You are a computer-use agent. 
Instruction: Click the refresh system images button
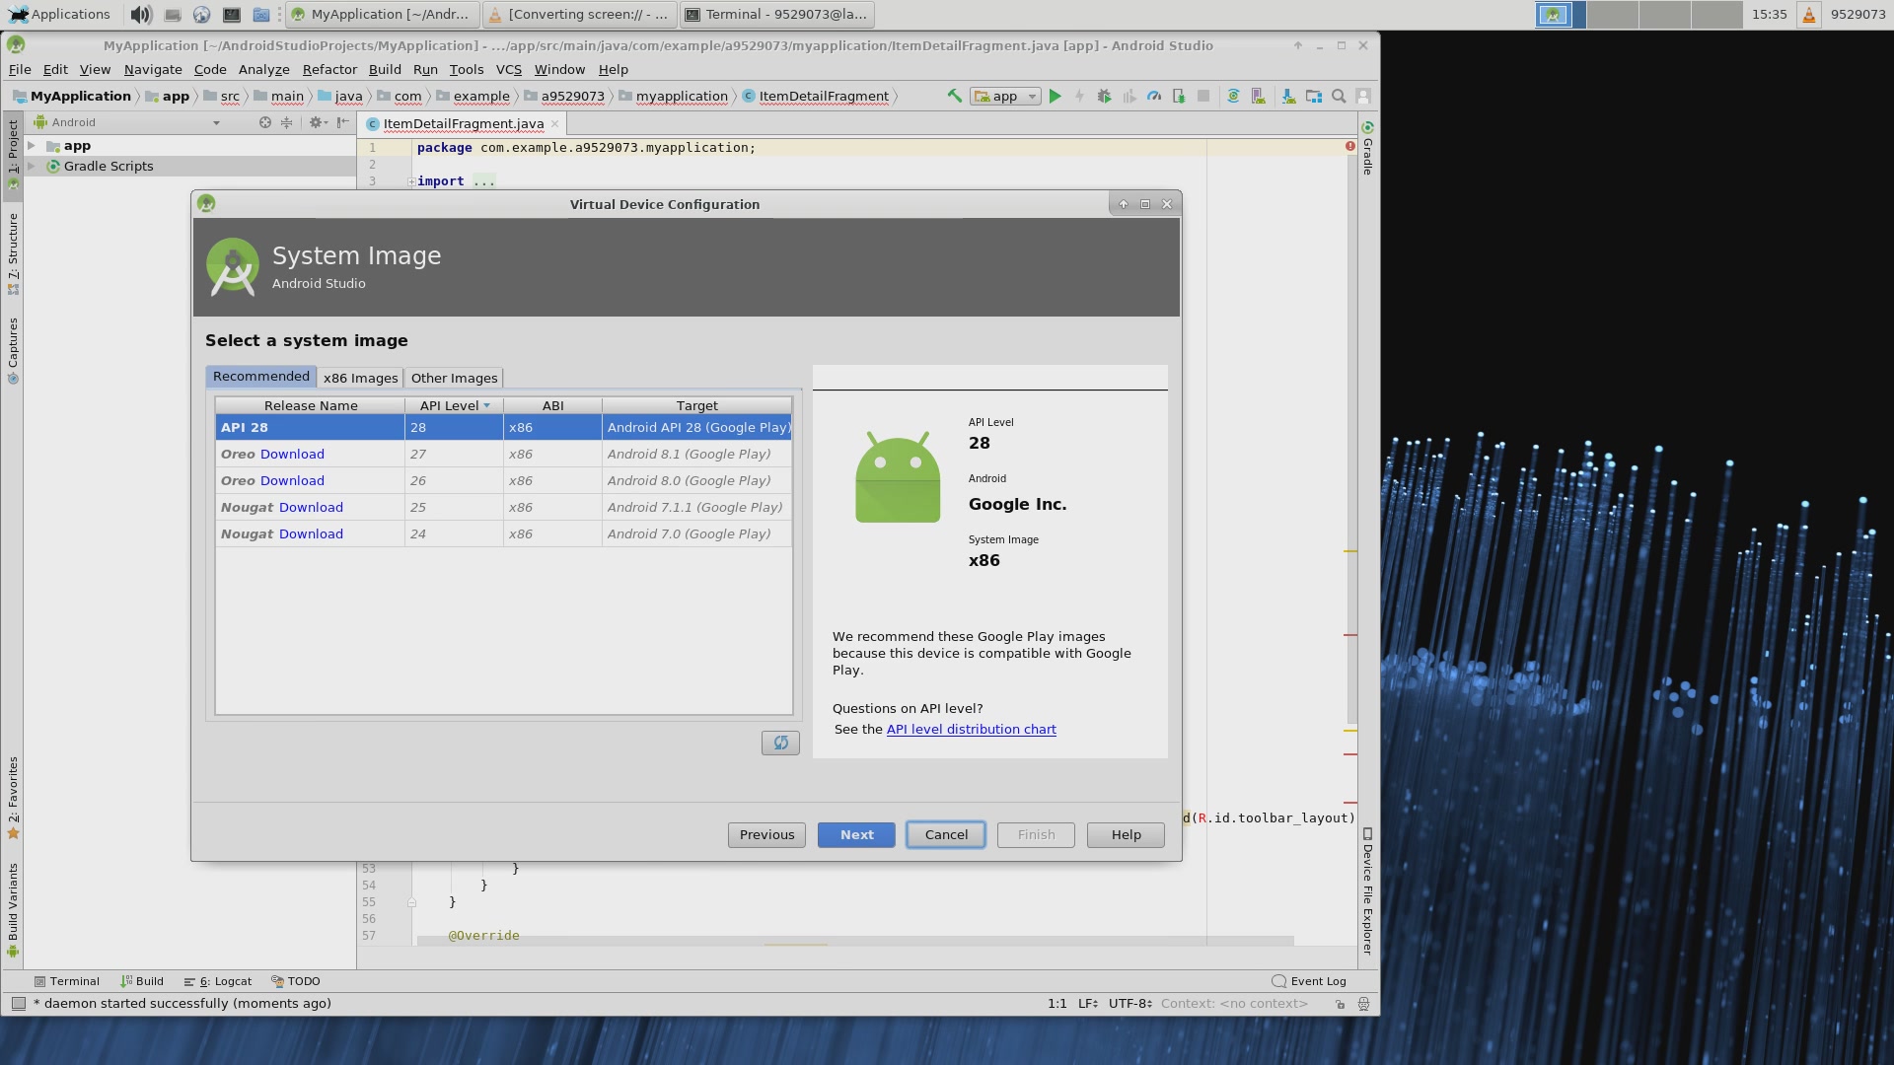click(x=779, y=742)
